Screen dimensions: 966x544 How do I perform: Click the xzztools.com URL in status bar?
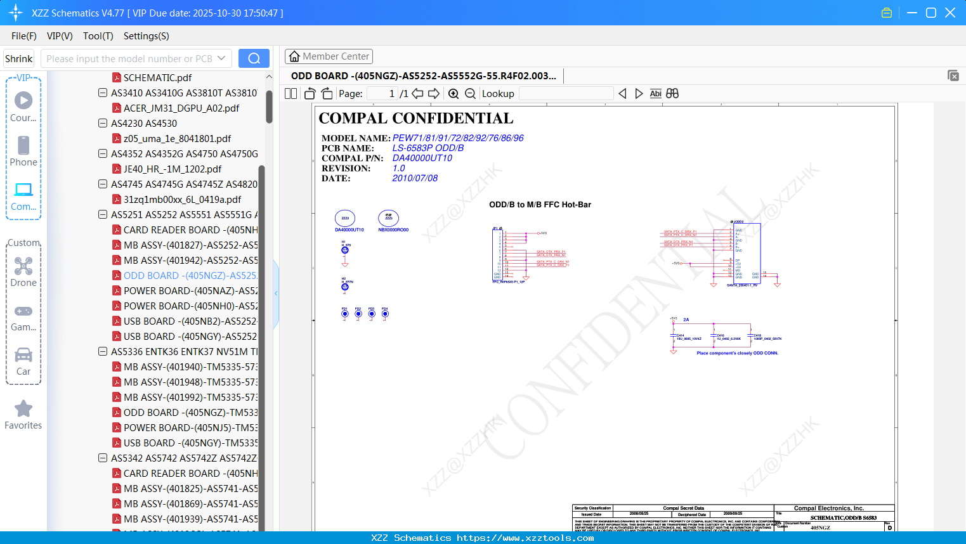pos(526,538)
